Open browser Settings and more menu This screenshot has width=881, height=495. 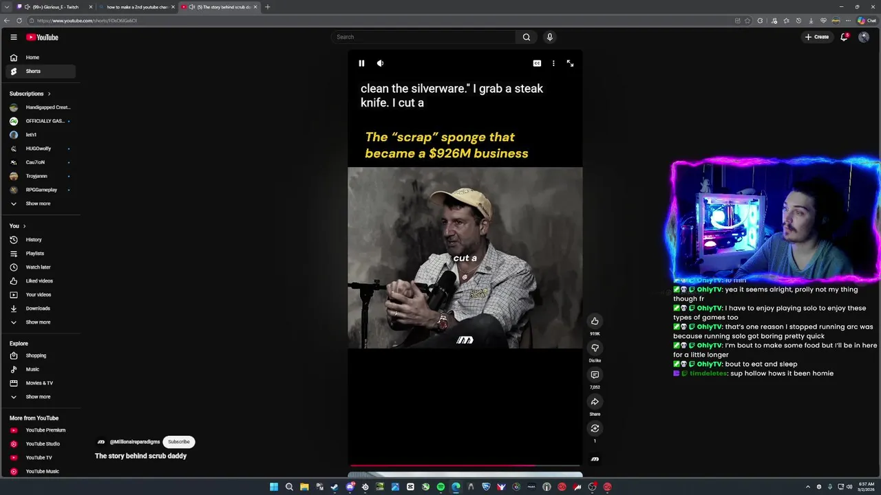pos(849,21)
